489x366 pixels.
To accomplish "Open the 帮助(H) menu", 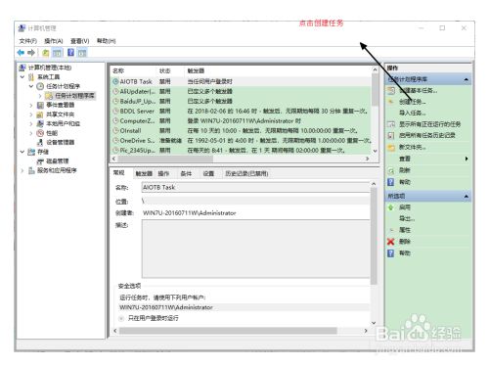I will (107, 41).
